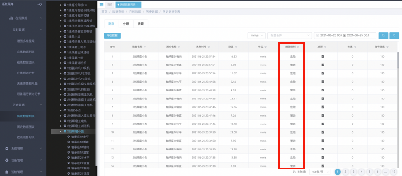Click the hamburger menu icon beside 首页 tab
402x176 pixels.
101,5
